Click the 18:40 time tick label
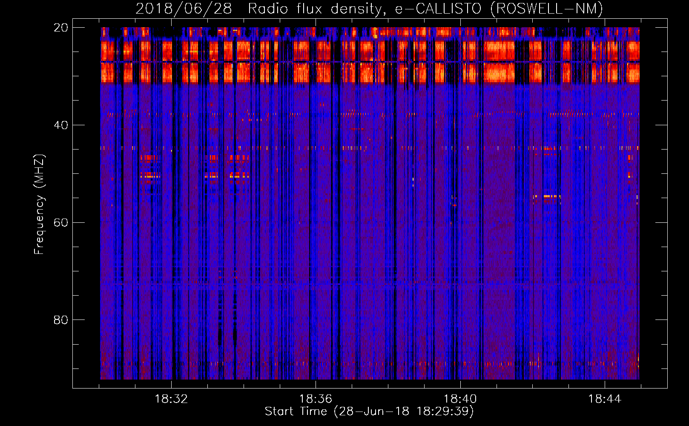 pos(460,399)
